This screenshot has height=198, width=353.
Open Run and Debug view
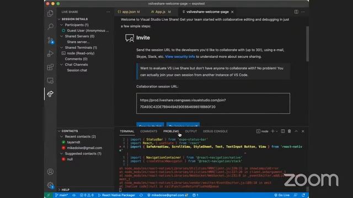[50, 54]
